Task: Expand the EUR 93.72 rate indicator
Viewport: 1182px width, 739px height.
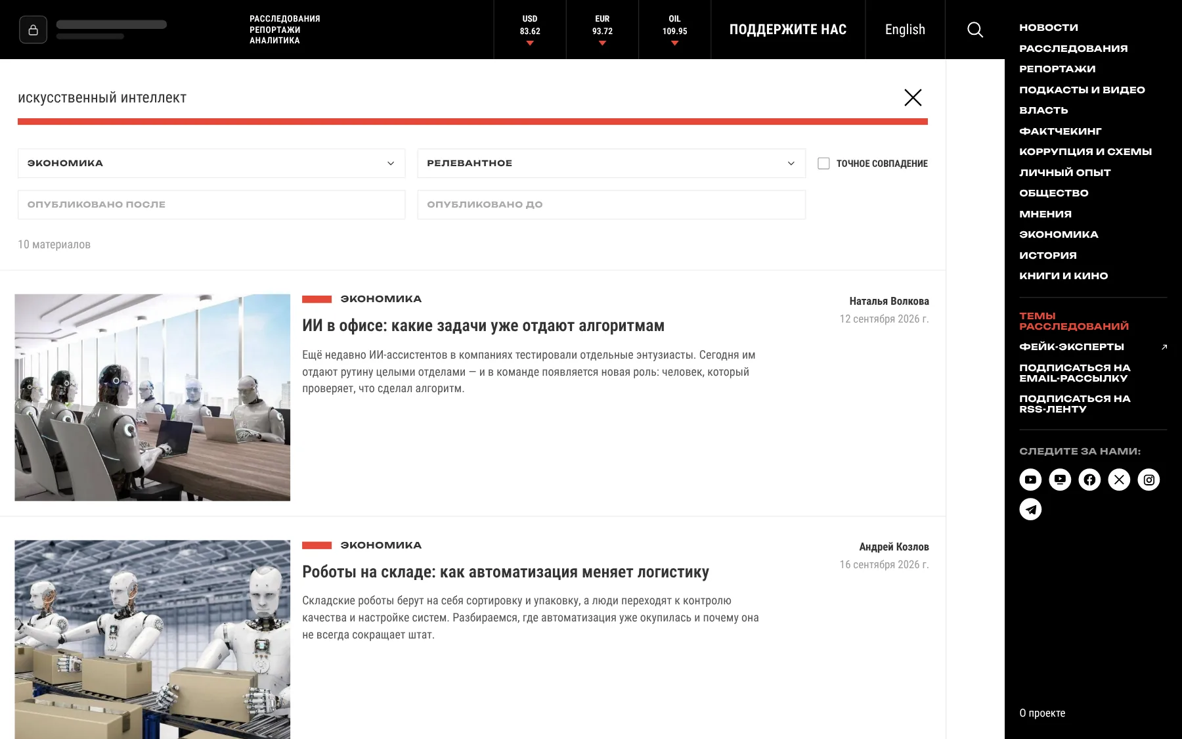Action: [602, 30]
